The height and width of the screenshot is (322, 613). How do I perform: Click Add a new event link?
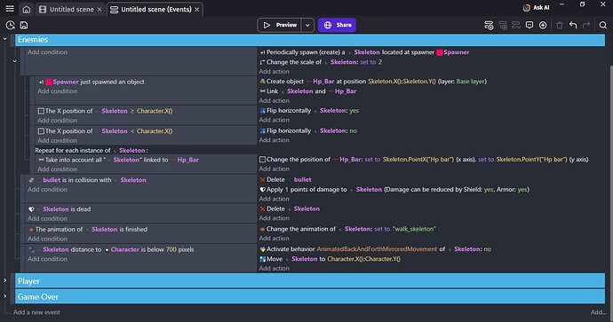point(36,312)
